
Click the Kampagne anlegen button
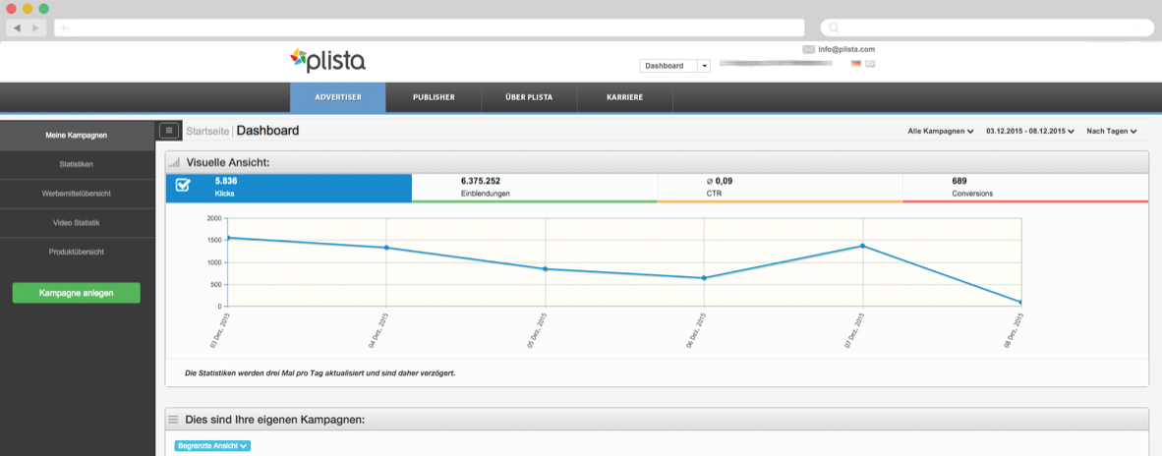tap(76, 293)
